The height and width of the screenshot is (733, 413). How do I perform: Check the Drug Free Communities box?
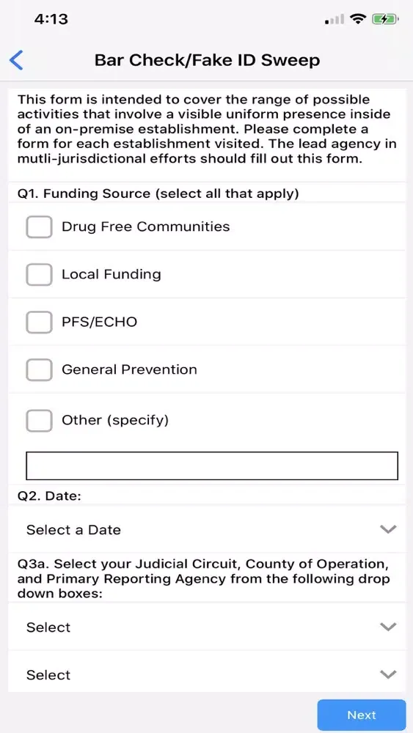[39, 226]
